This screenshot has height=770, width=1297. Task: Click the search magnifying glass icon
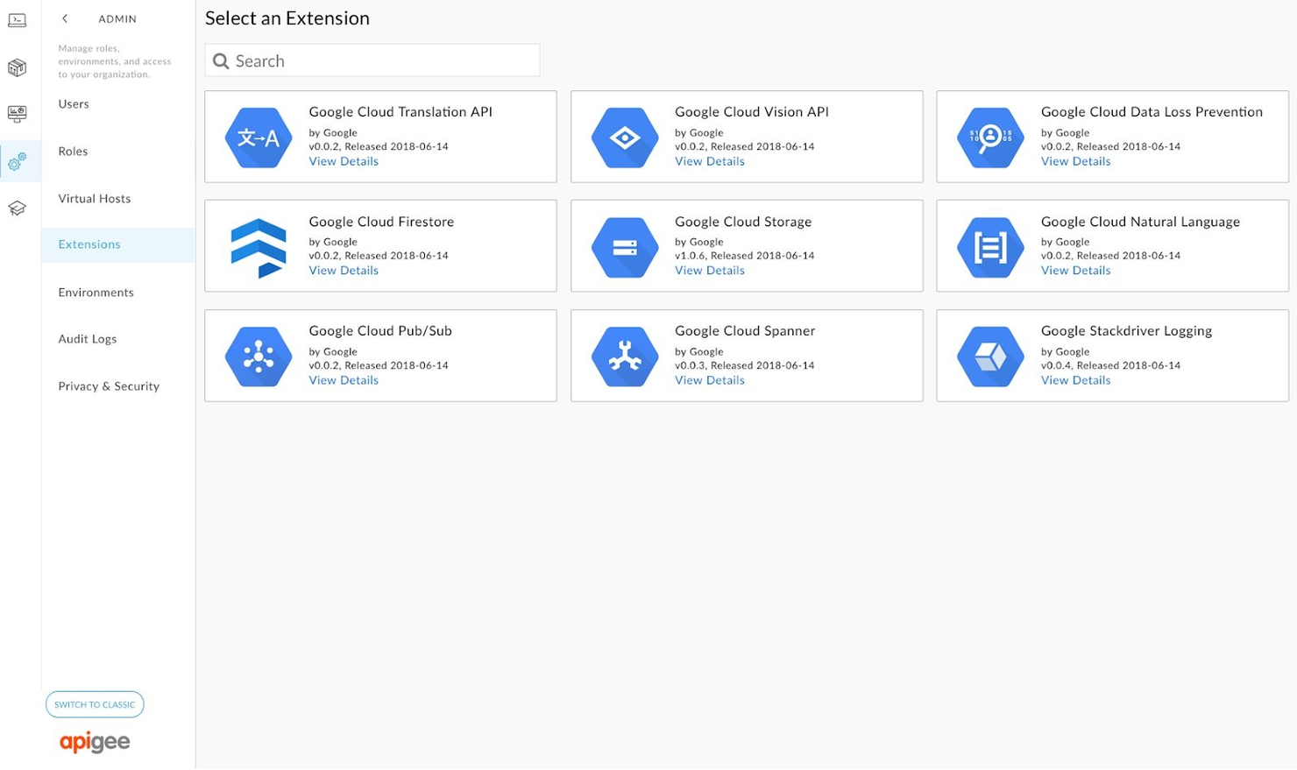pyautogui.click(x=221, y=60)
